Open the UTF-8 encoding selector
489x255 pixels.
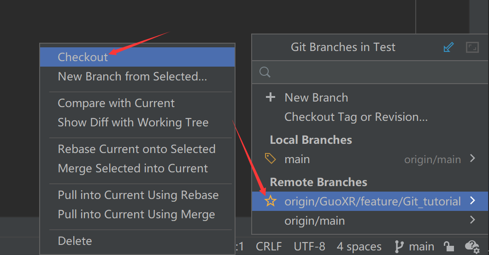309,246
